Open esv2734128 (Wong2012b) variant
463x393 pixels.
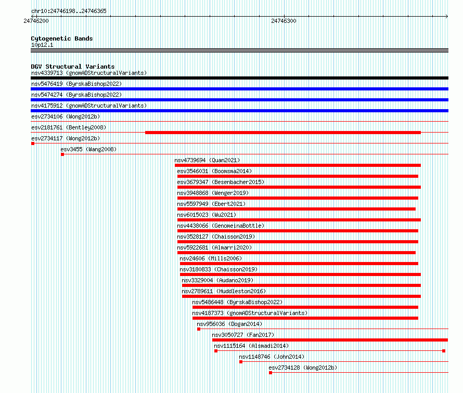[303, 368]
